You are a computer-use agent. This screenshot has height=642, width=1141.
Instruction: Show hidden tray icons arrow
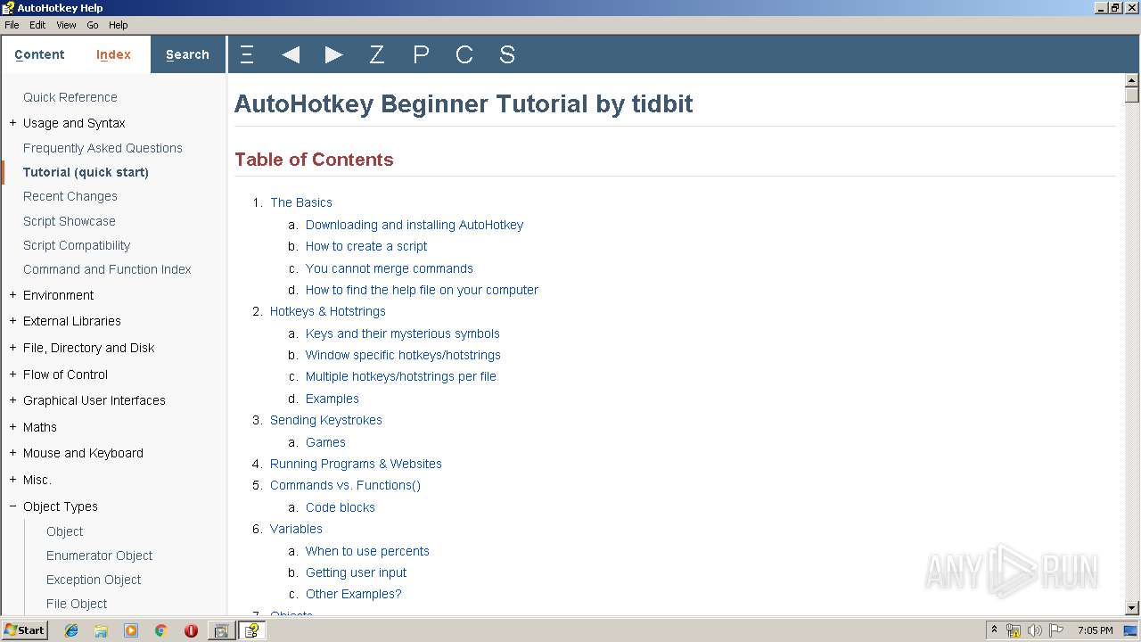(994, 630)
